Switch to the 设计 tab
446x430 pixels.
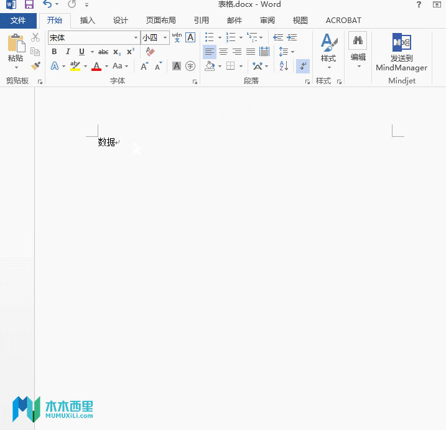pyautogui.click(x=120, y=21)
